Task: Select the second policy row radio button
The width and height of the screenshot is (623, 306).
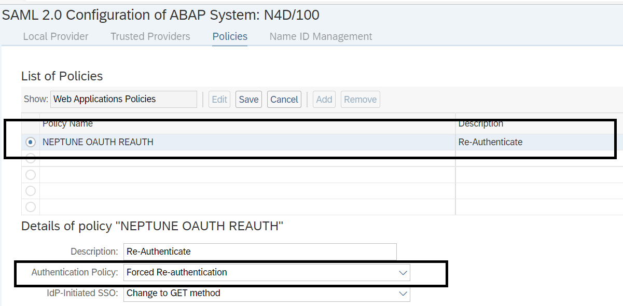Action: click(30, 158)
